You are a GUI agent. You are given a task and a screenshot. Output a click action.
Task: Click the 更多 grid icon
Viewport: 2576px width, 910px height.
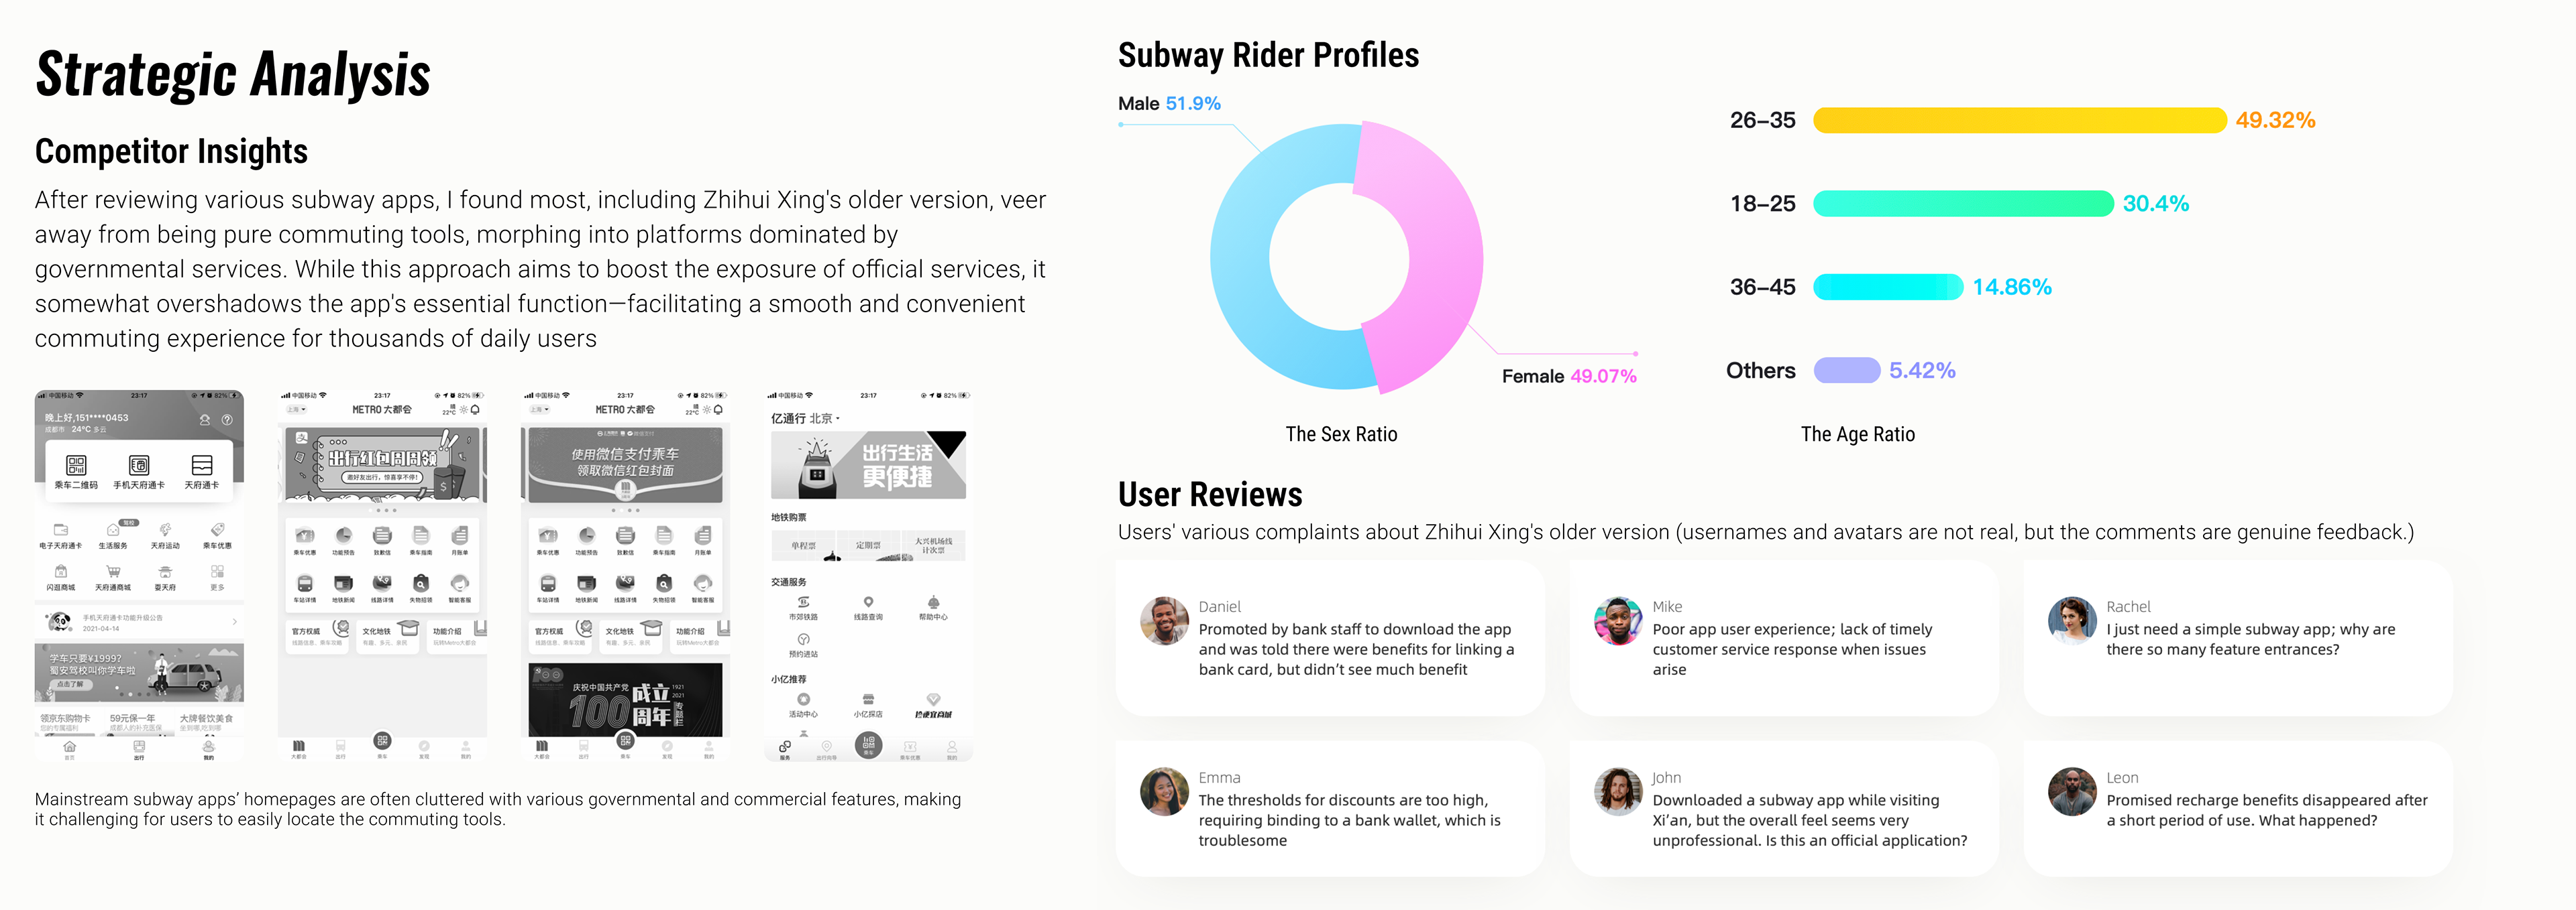click(x=217, y=572)
